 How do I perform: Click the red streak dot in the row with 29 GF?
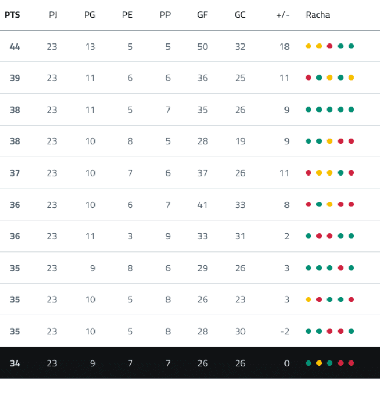pyautogui.click(x=341, y=268)
